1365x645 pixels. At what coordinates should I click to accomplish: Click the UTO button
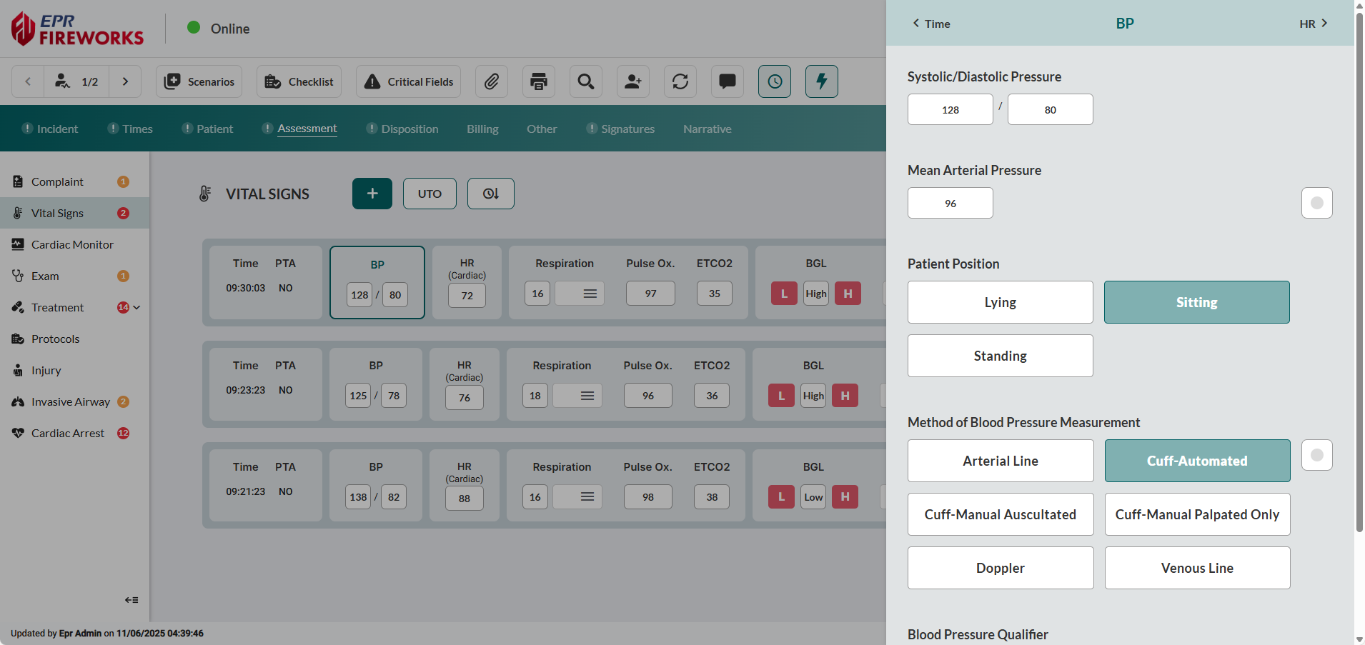click(430, 194)
